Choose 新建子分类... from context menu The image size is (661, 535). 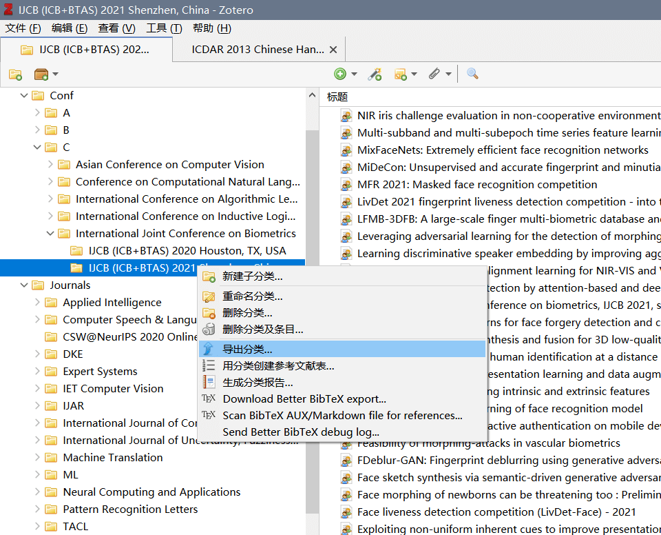pyautogui.click(x=342, y=276)
